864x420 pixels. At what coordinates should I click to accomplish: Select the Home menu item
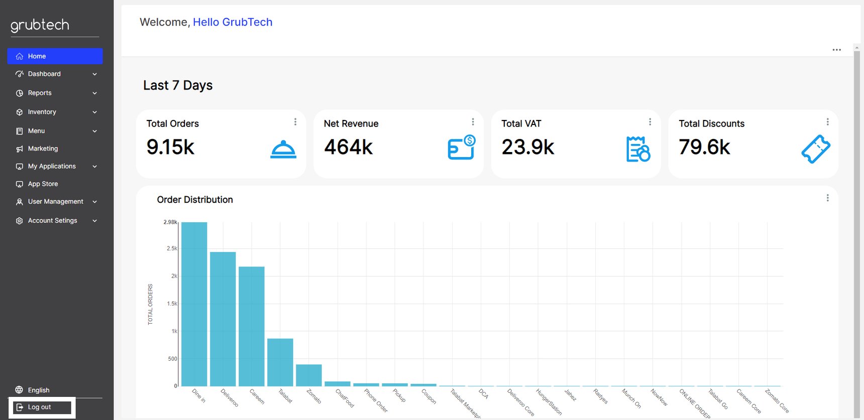pos(55,56)
